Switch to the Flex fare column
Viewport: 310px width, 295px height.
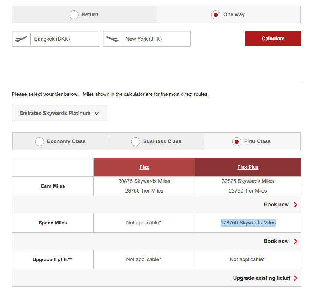(144, 167)
